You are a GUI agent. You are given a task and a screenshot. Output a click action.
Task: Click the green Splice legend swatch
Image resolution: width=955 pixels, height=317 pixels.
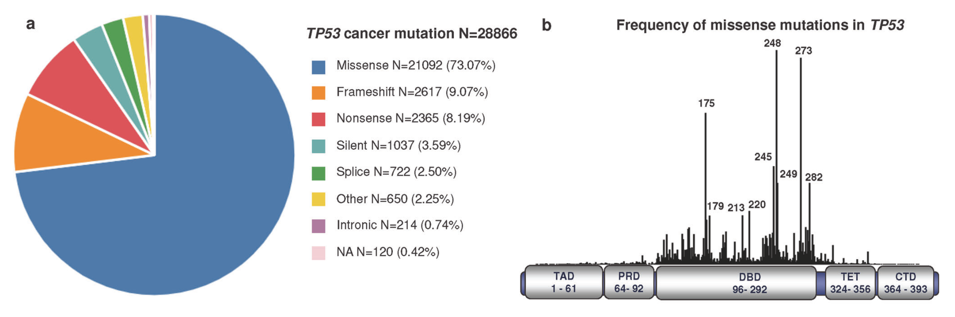(318, 173)
